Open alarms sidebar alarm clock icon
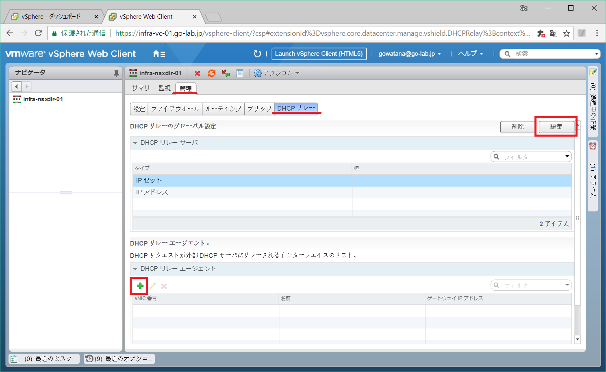This screenshot has height=372, width=606. [593, 146]
